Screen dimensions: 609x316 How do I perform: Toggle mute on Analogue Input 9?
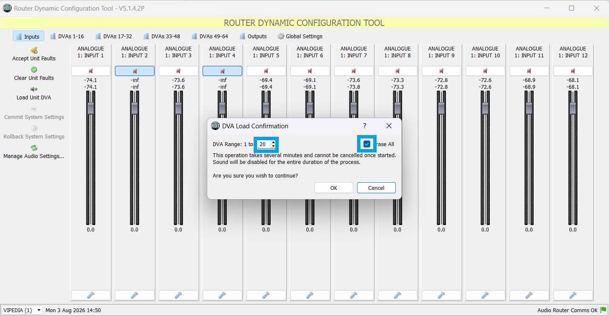click(x=441, y=71)
